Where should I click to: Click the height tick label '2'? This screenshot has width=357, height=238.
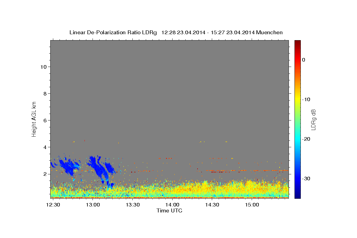[x=45, y=174]
